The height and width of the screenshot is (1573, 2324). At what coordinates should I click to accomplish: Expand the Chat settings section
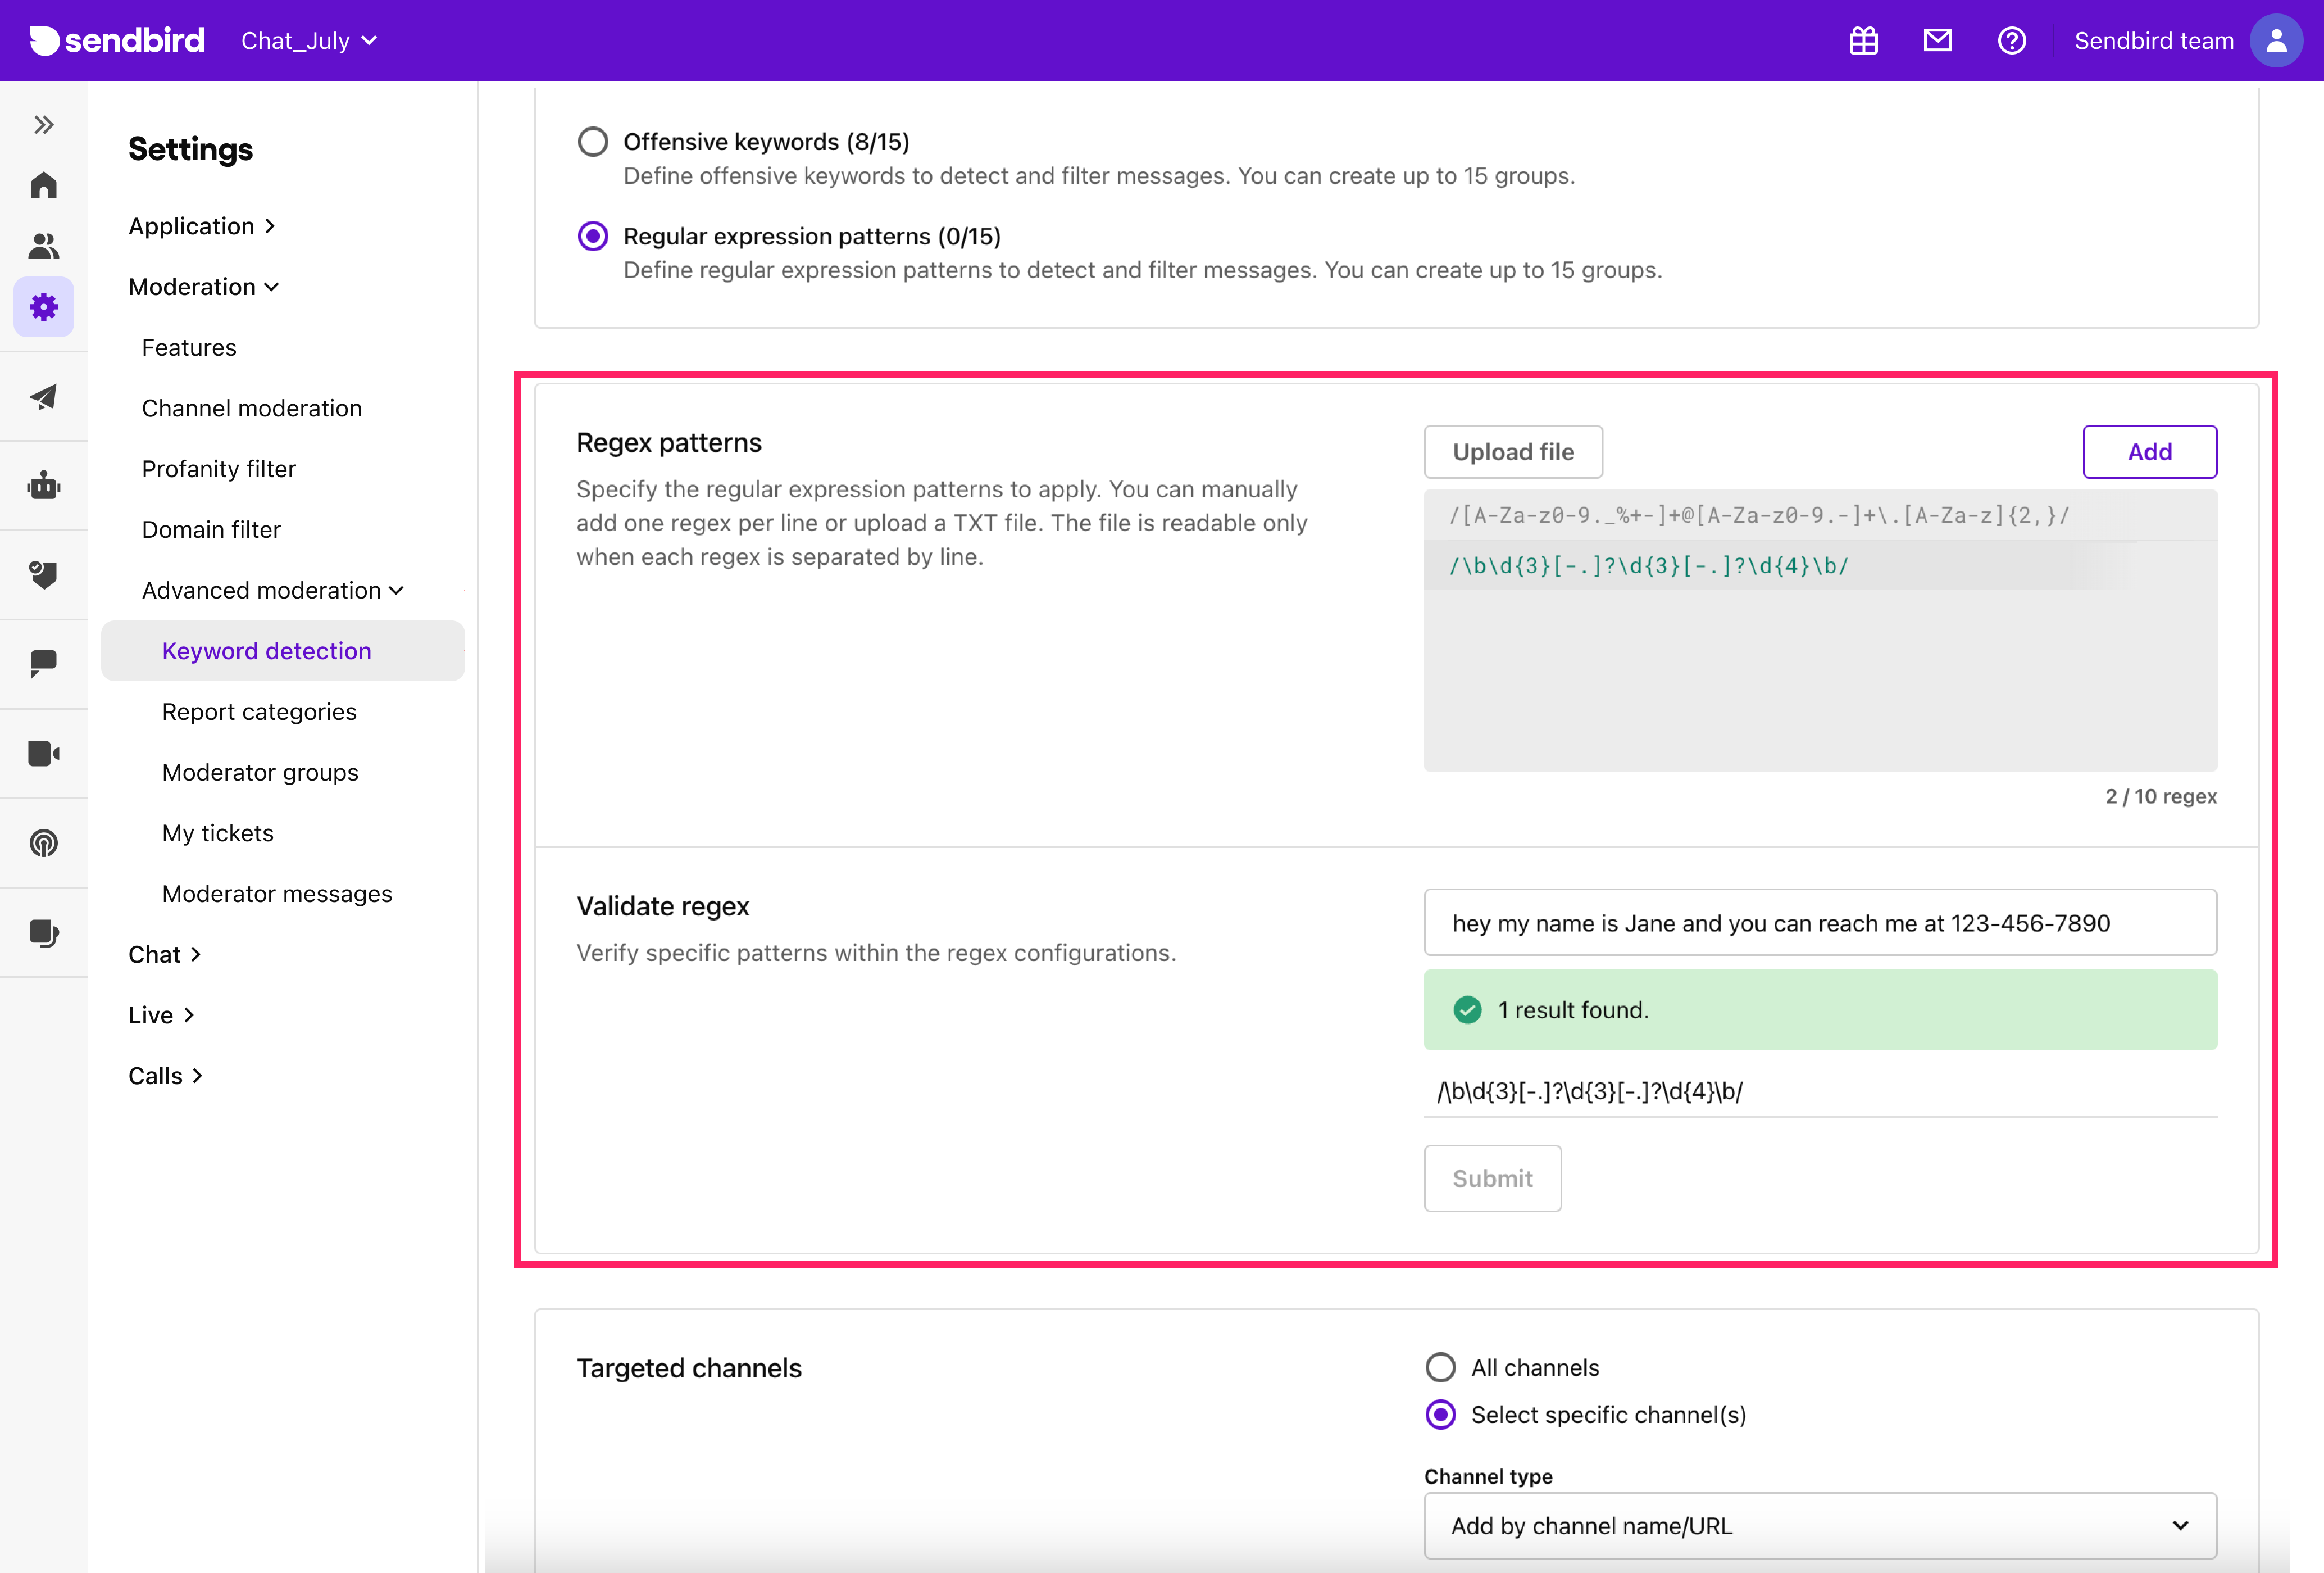[x=165, y=954]
